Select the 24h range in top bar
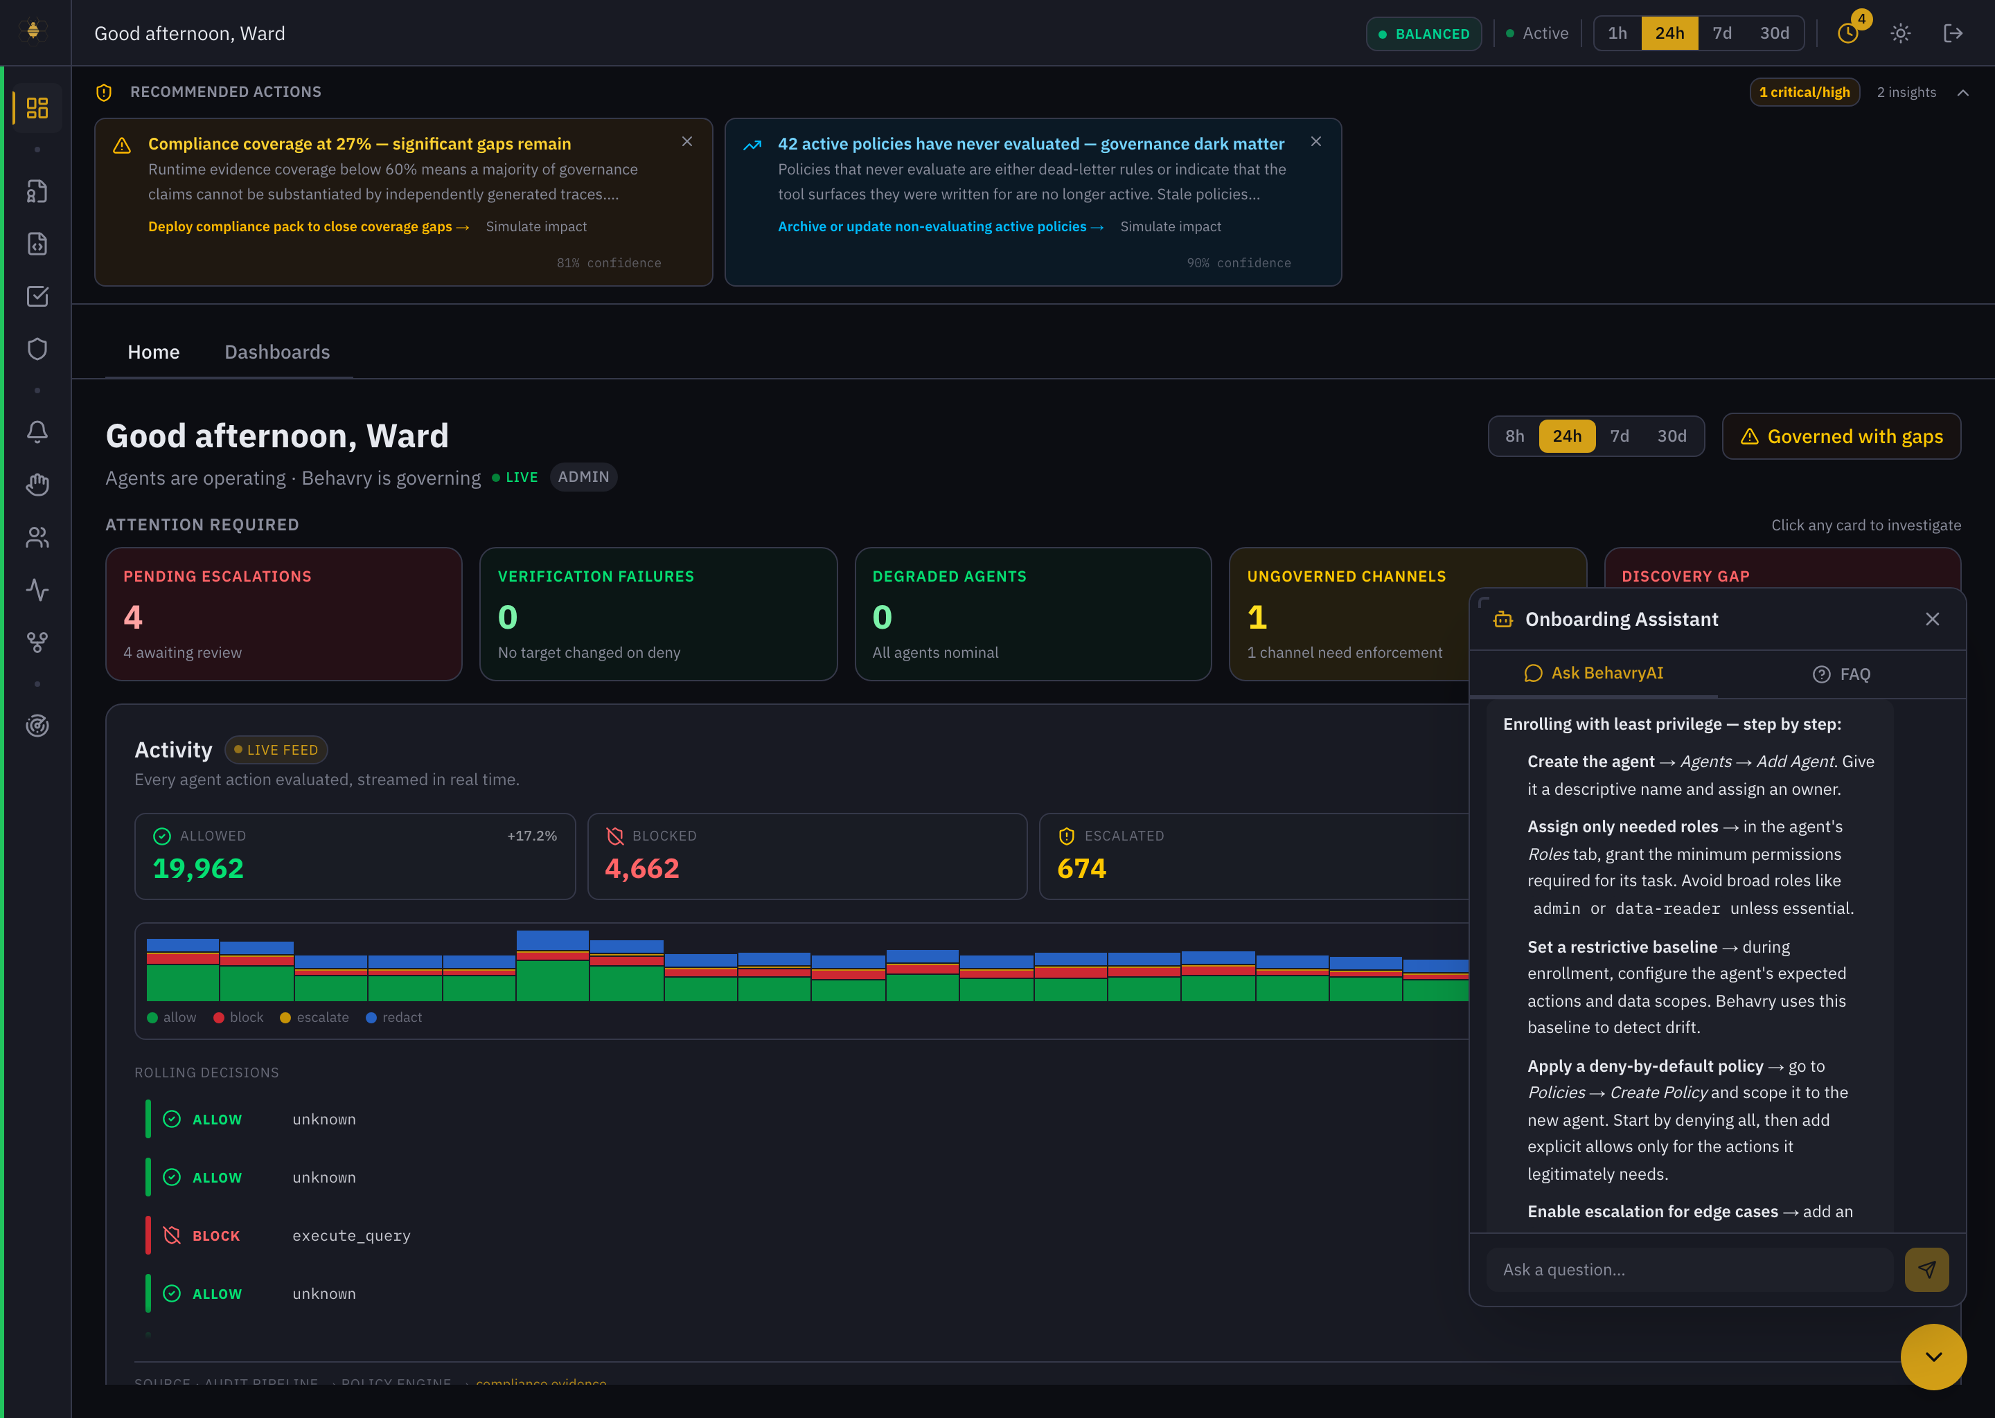Screen dimensions: 1995x1418 [1669, 33]
